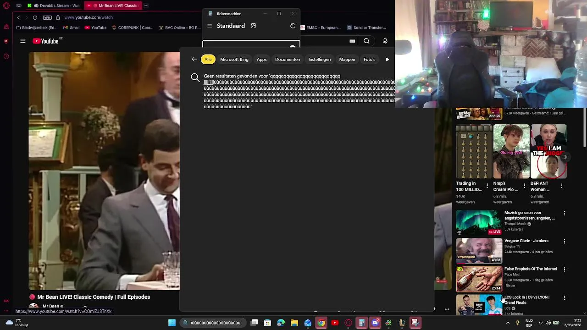Select the Mappen search filter
587x330 pixels.
point(347,59)
